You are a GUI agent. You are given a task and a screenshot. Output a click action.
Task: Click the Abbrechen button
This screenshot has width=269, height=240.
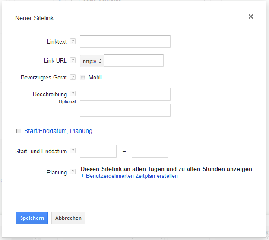point(68,218)
